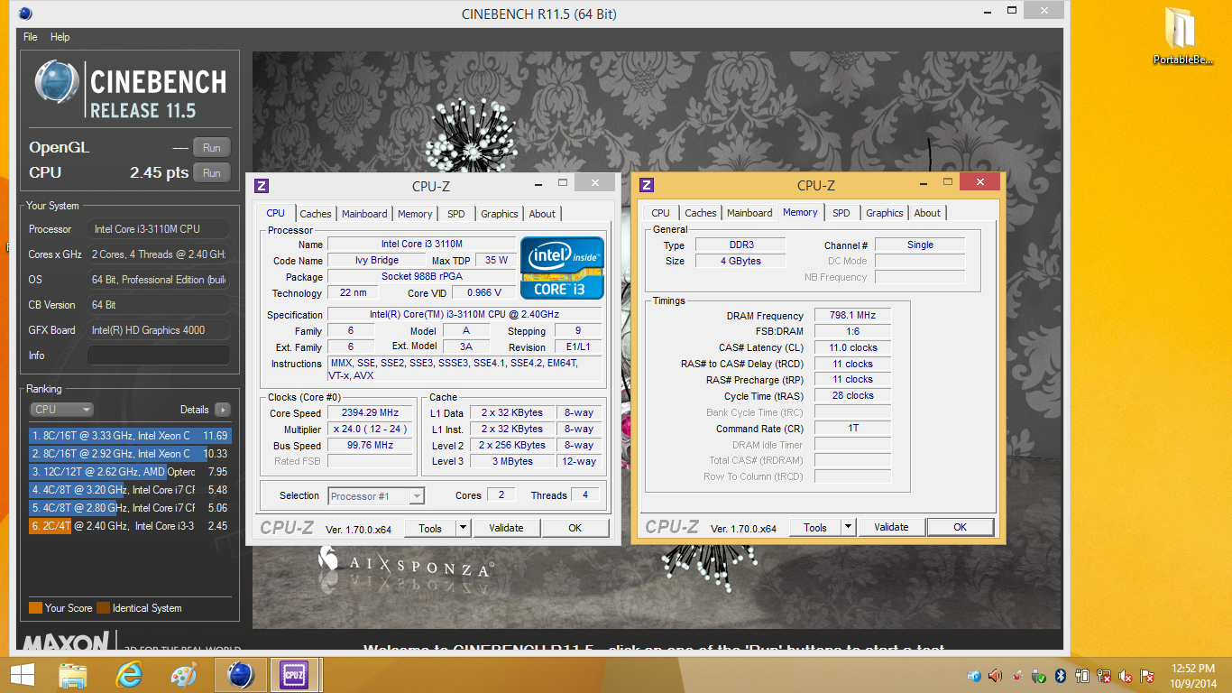The height and width of the screenshot is (693, 1232).
Task: Open the Processor #1 selection dropdown
Action: coord(376,495)
